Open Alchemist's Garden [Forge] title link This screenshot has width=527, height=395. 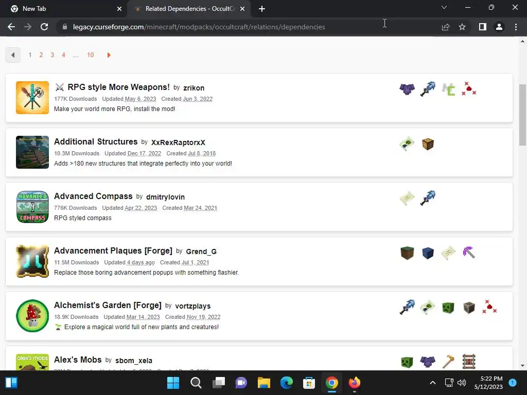(108, 305)
